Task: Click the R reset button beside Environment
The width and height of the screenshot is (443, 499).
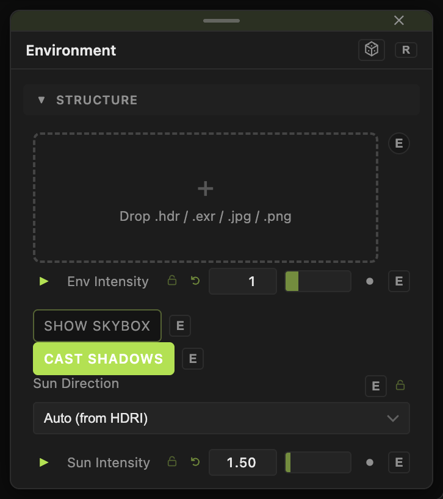Action: (406, 50)
